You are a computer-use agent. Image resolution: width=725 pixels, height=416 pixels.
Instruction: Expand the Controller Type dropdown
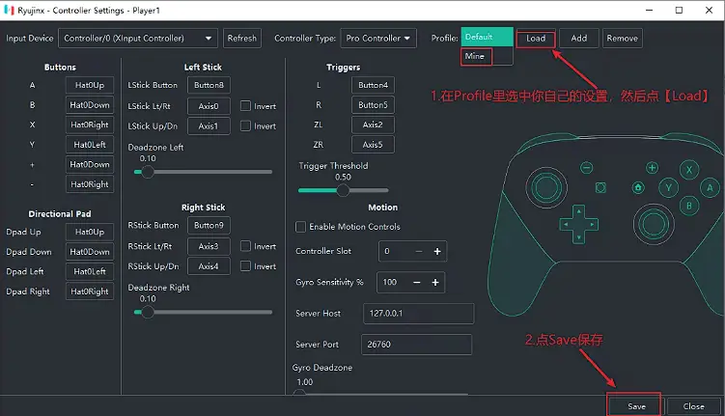tap(379, 39)
